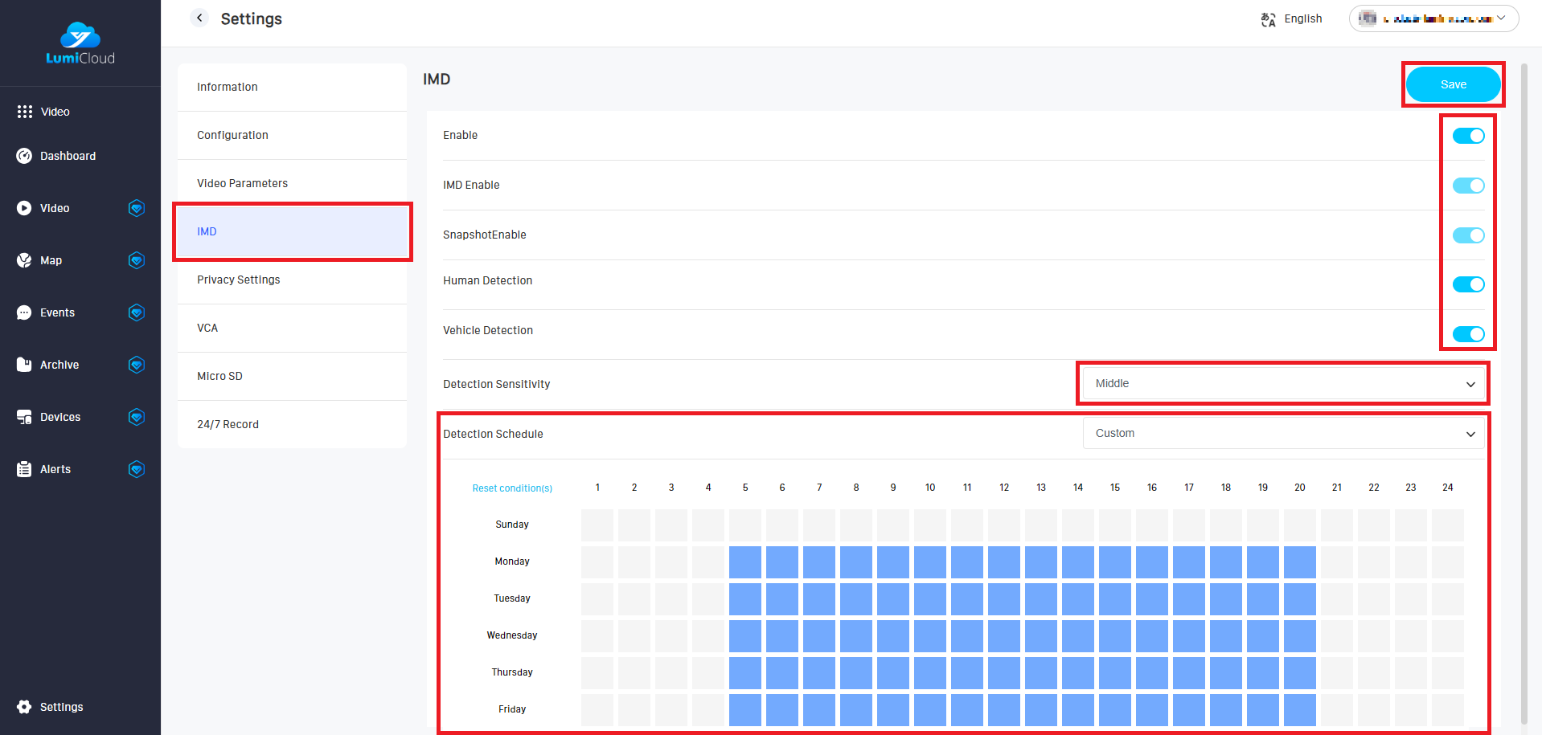1542x735 pixels.
Task: Expand the Detection Sensitivity dropdown
Action: (1283, 384)
